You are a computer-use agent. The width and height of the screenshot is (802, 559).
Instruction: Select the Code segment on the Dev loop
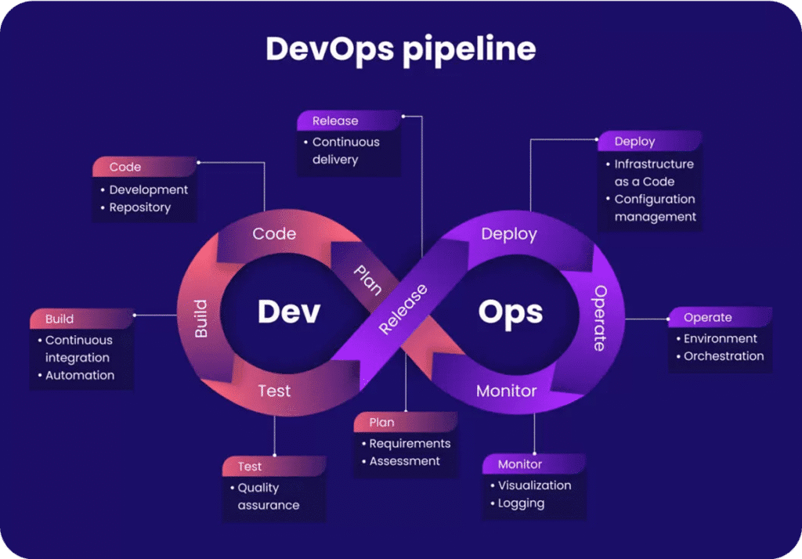[x=274, y=233]
